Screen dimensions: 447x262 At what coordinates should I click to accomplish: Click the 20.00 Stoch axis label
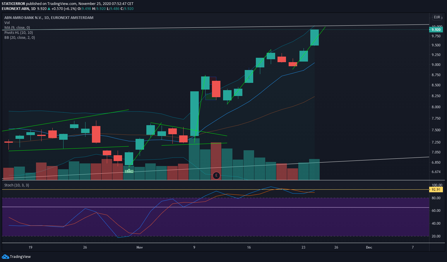[x=436, y=236]
